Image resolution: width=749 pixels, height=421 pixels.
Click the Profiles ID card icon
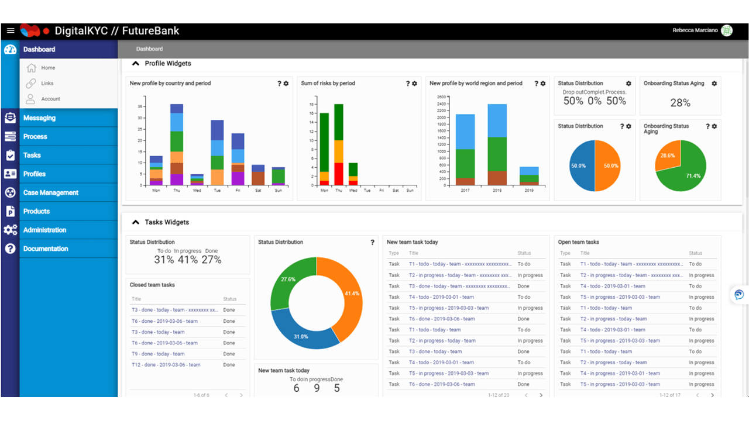coord(10,174)
